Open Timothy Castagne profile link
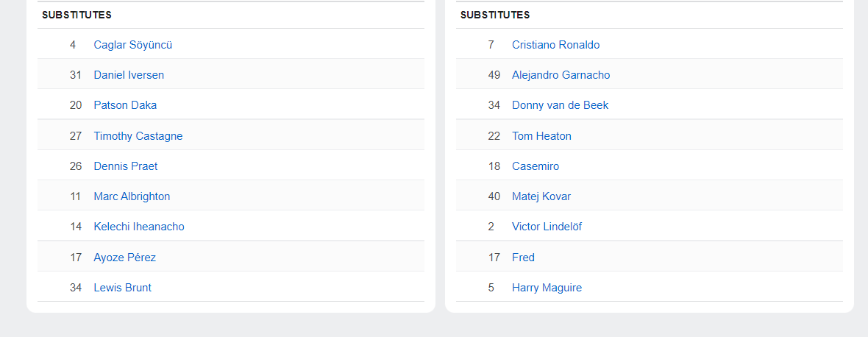The width and height of the screenshot is (868, 337). coord(138,135)
